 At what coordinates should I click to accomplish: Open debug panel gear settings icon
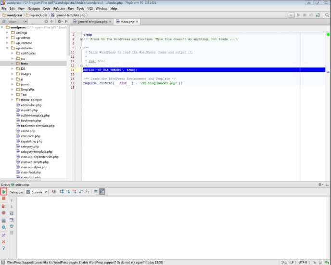pyautogui.click(x=320, y=185)
